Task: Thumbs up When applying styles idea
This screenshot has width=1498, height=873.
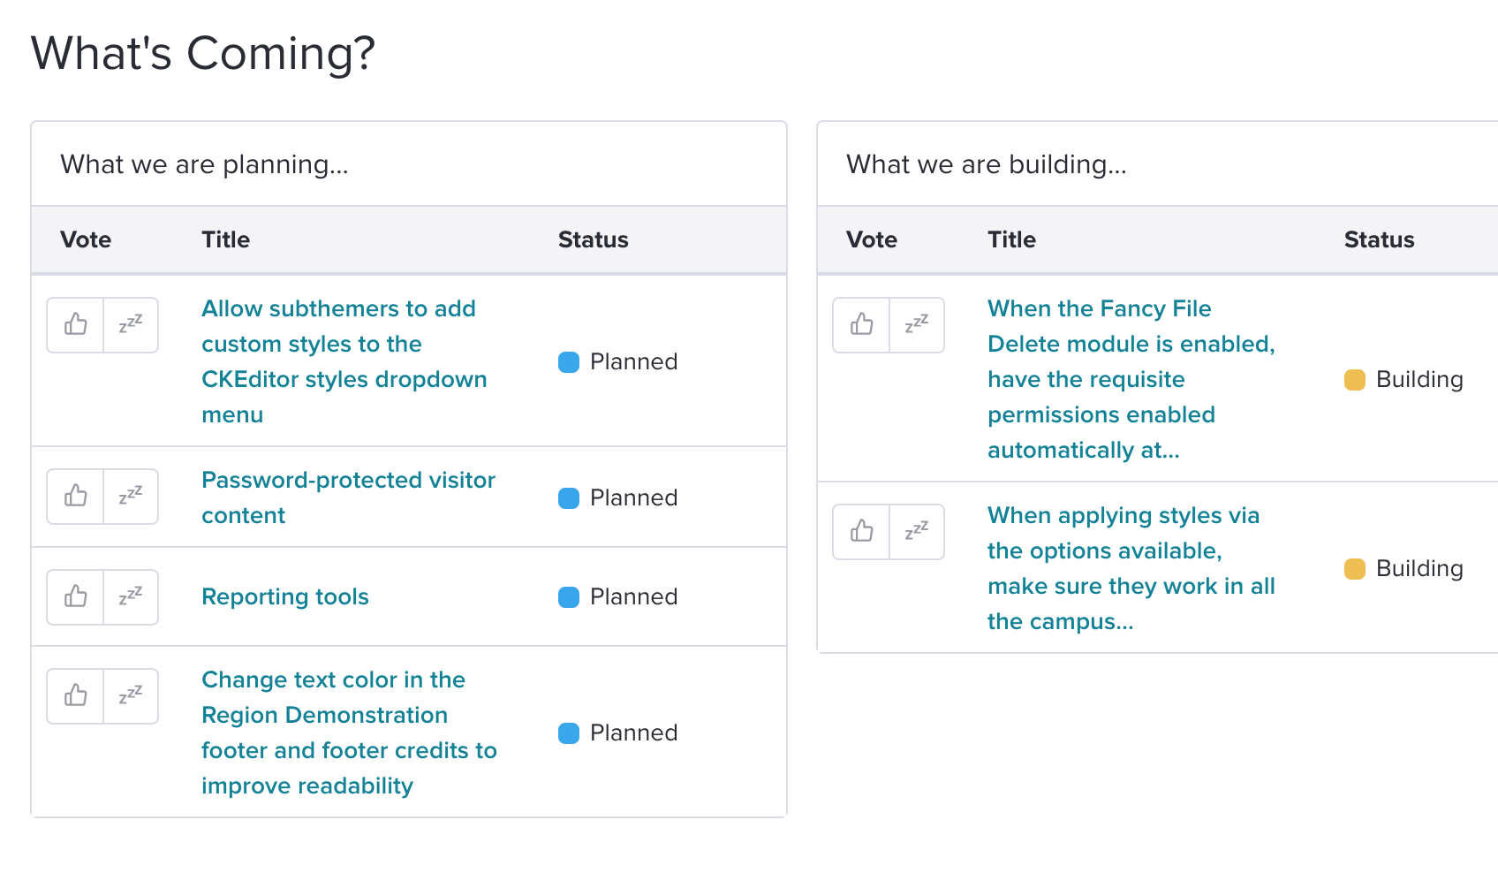Action: click(862, 532)
